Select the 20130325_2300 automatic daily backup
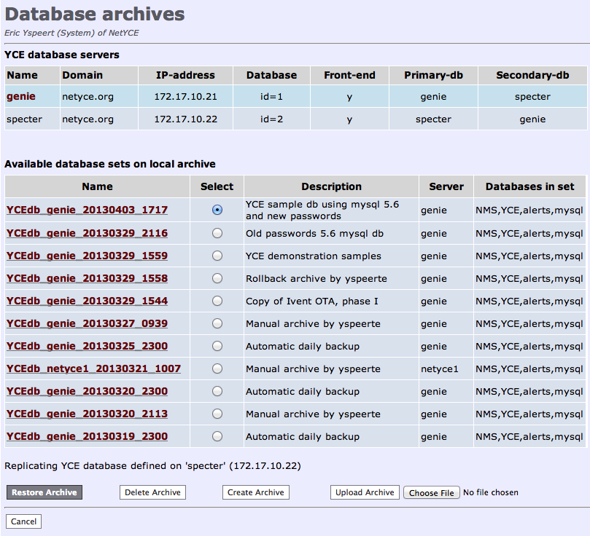The image size is (590, 536). [217, 345]
